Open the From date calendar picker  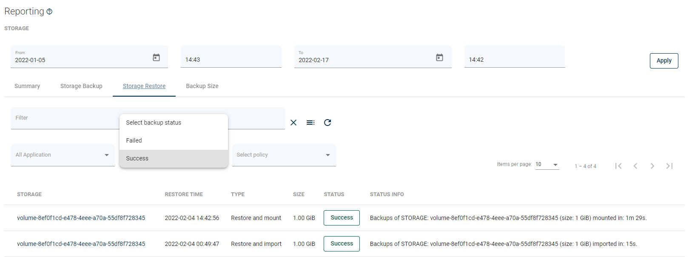[156, 57]
